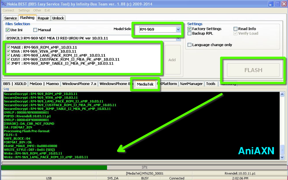Uncheck the MAUI RM-969_ROM file checkbox
The width and height of the screenshot is (288, 180).
pos(8,47)
